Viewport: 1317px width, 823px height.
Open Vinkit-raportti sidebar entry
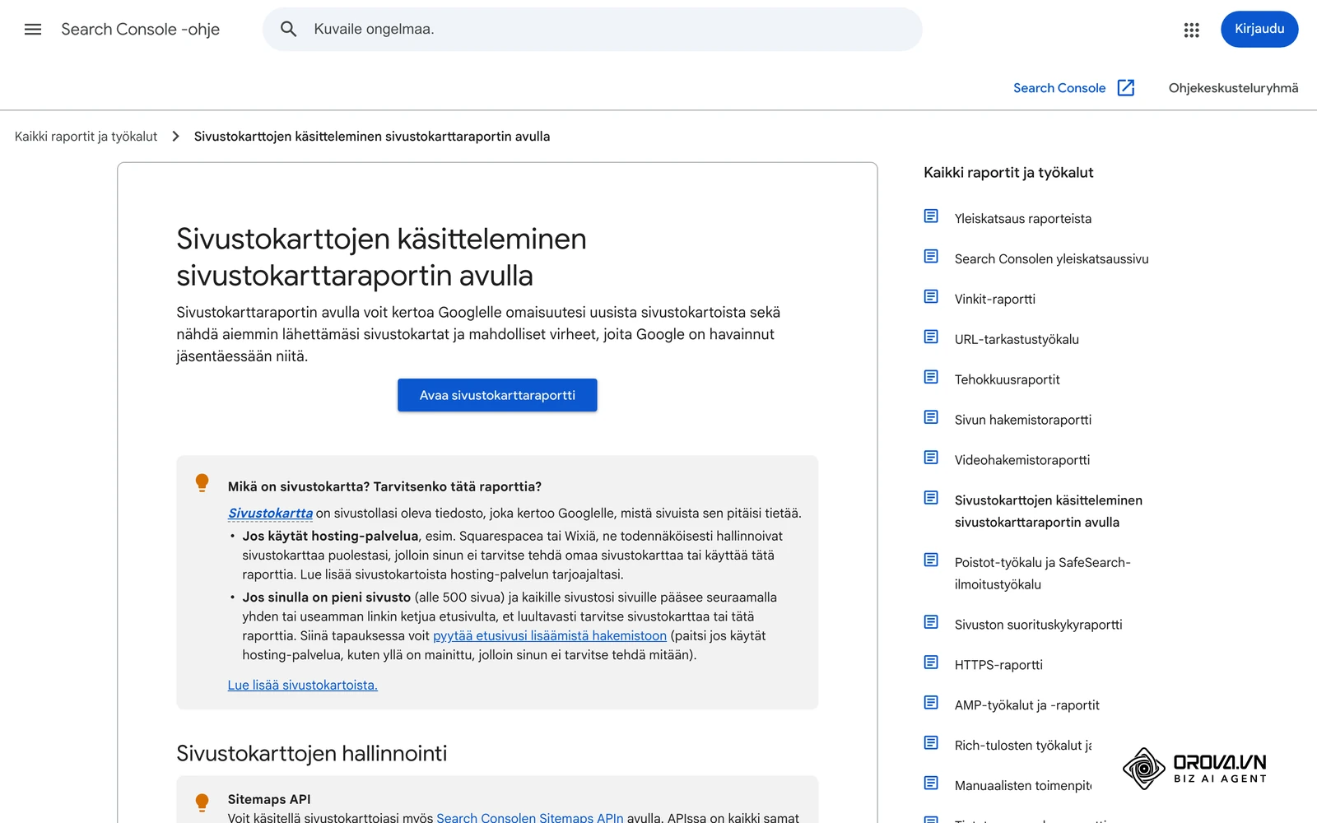995,300
